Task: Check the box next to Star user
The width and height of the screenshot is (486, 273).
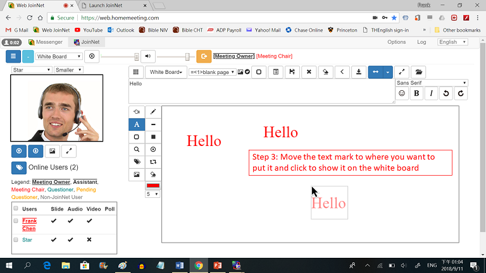Action: pyautogui.click(x=16, y=240)
